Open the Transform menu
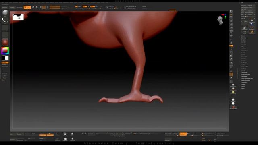The image size is (258, 145). pos(93,3)
